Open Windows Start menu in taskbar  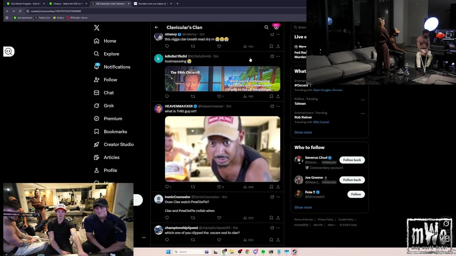pos(168,252)
